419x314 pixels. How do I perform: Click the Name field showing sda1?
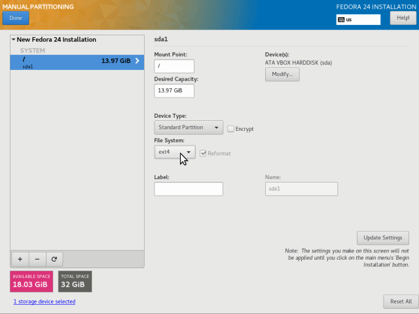pos(301,189)
